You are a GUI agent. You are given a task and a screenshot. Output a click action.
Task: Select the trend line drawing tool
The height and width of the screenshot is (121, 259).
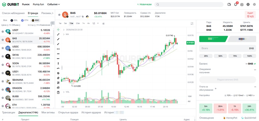click(x=58, y=34)
